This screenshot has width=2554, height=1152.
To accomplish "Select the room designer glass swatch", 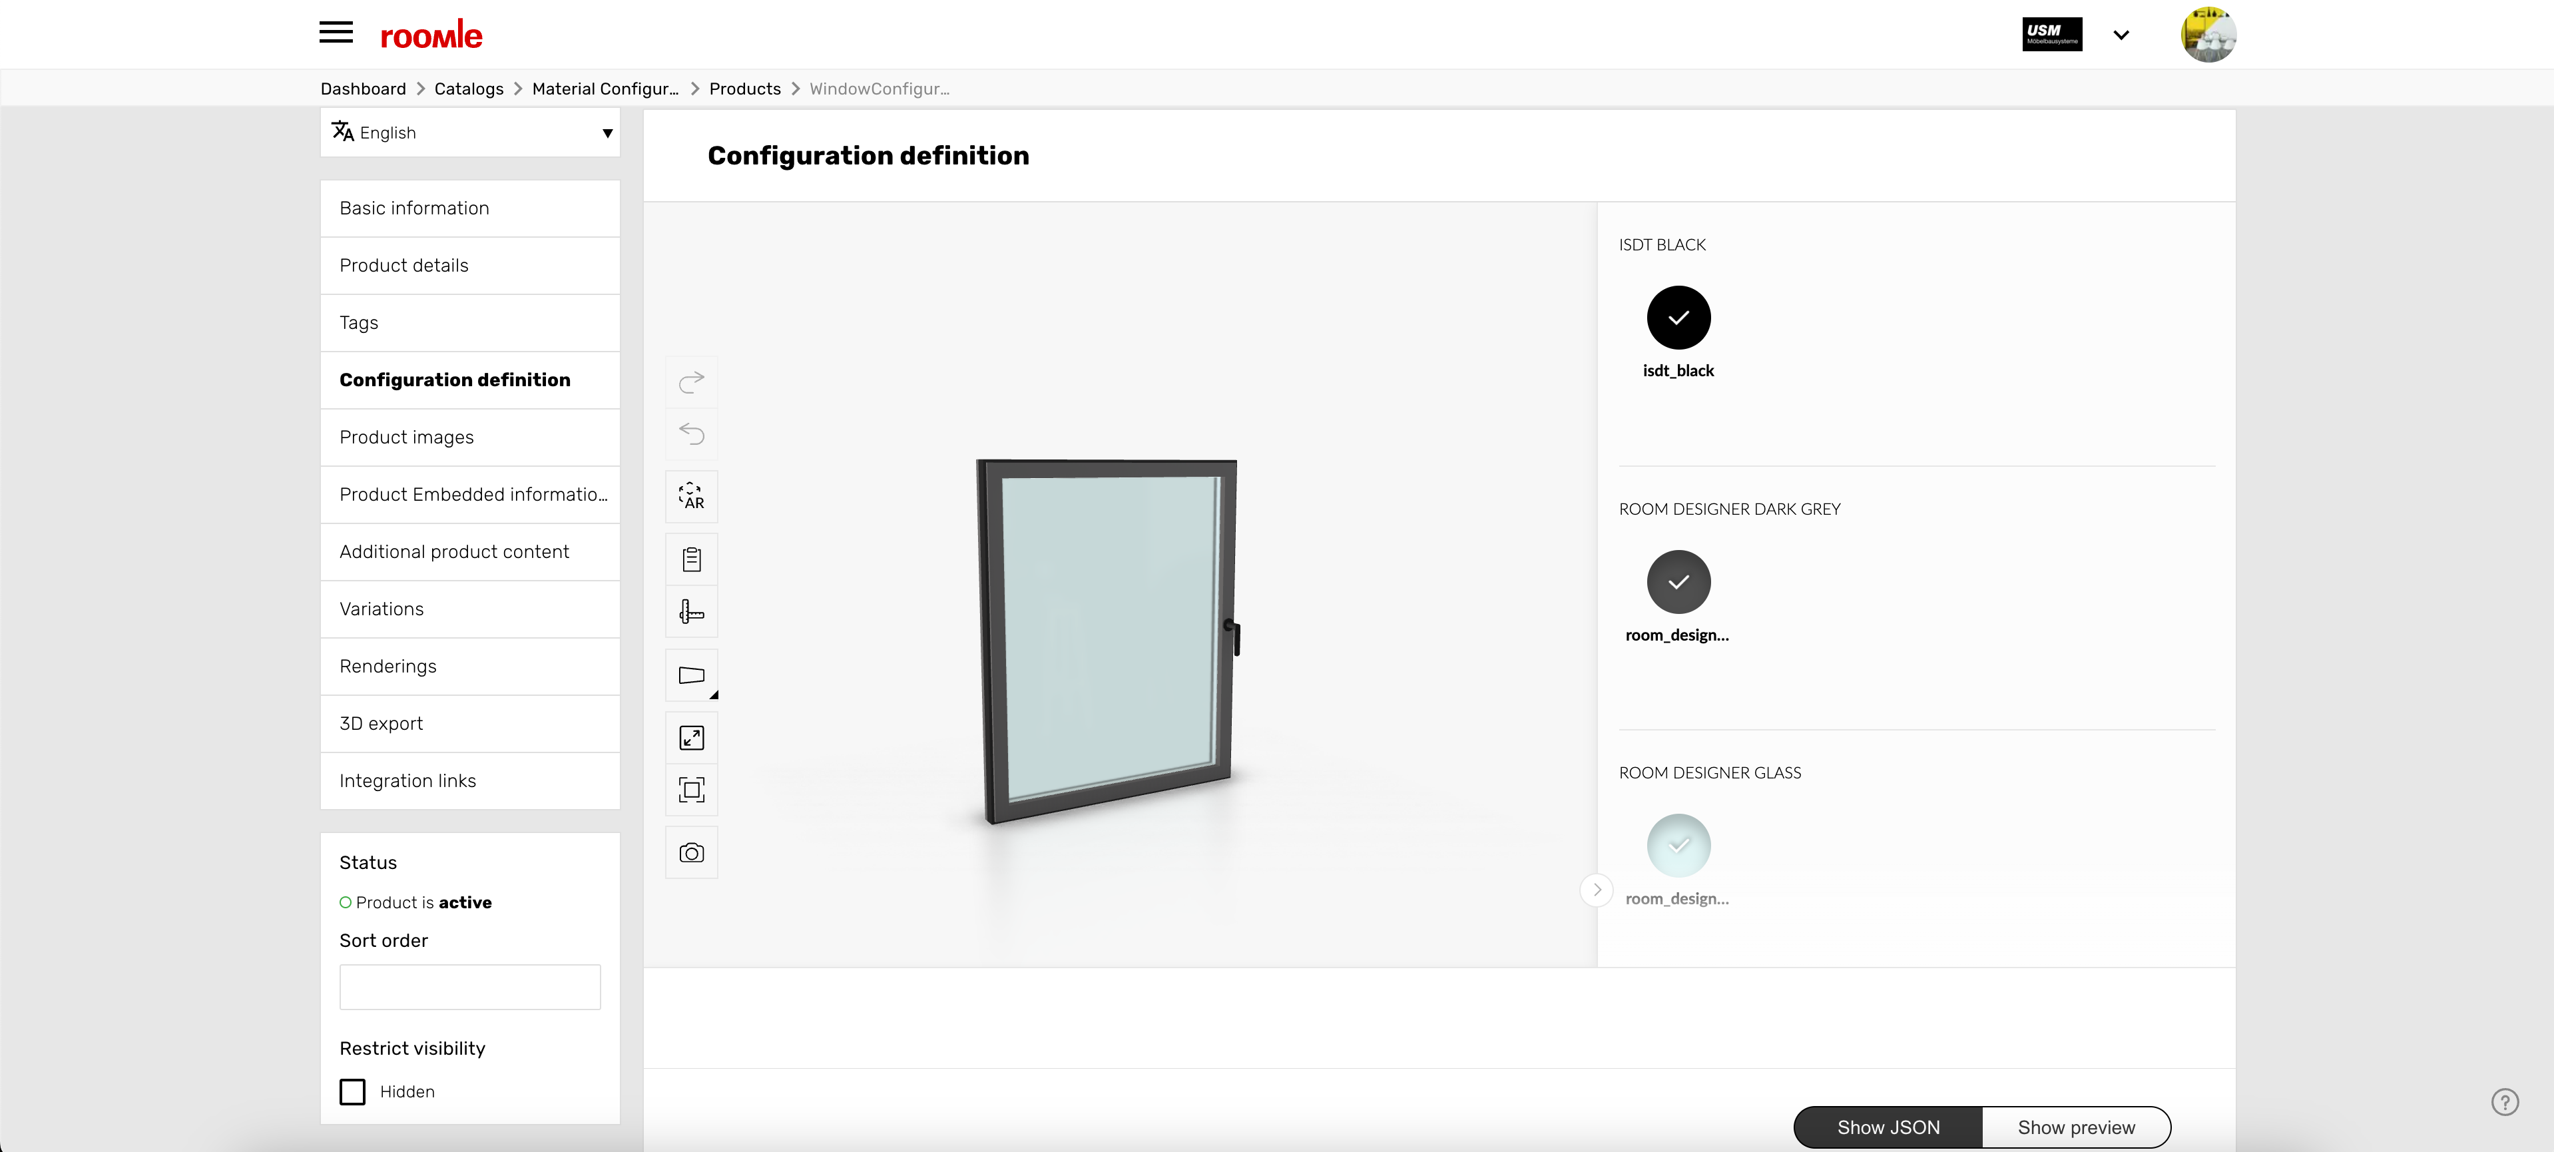I will 1678,846.
